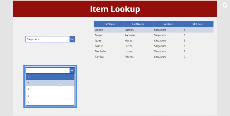Screen dimensions: 230x116
Task: Click VIP level 2 in Tamica's row
Action: click(x=184, y=57)
